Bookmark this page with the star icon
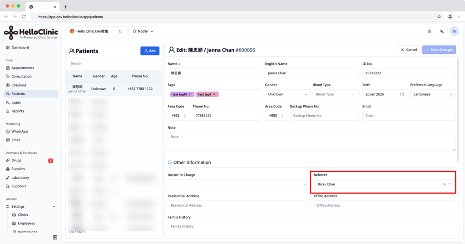 [x=439, y=17]
